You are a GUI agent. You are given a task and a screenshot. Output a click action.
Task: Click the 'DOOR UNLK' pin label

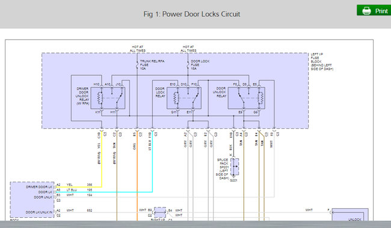click(x=43, y=197)
